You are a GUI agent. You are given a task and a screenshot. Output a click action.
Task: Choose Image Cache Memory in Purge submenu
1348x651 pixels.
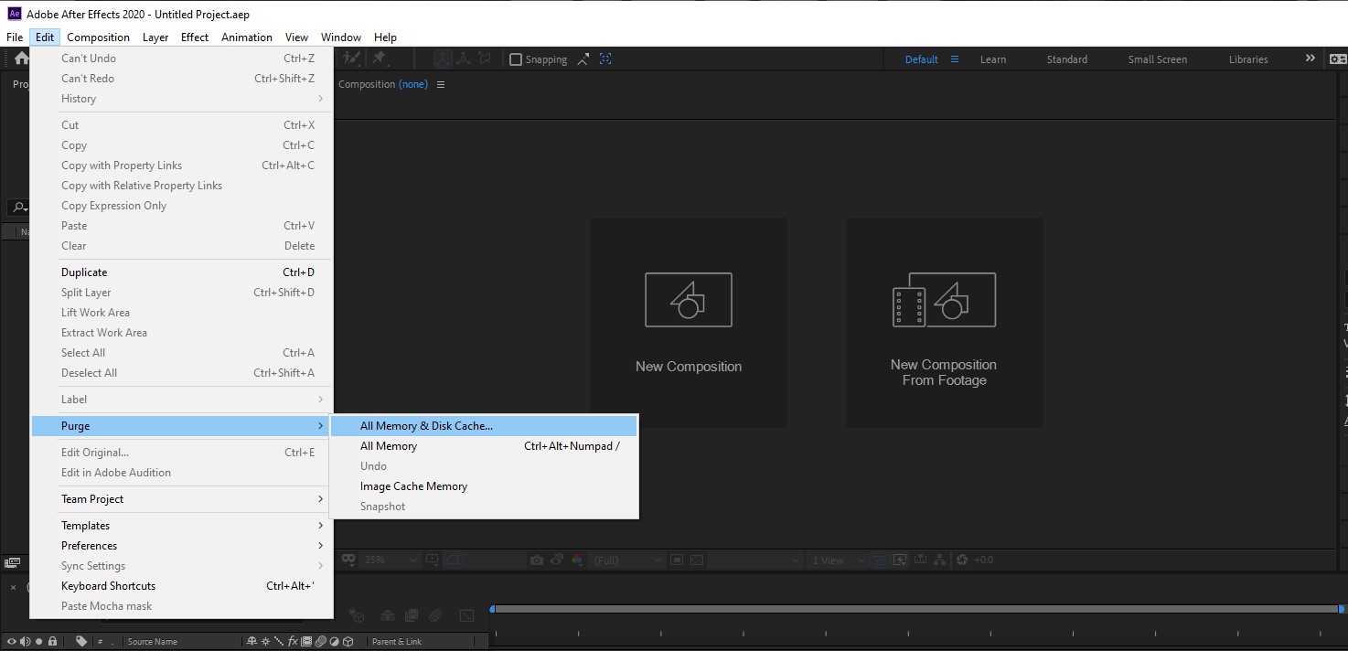(484, 486)
